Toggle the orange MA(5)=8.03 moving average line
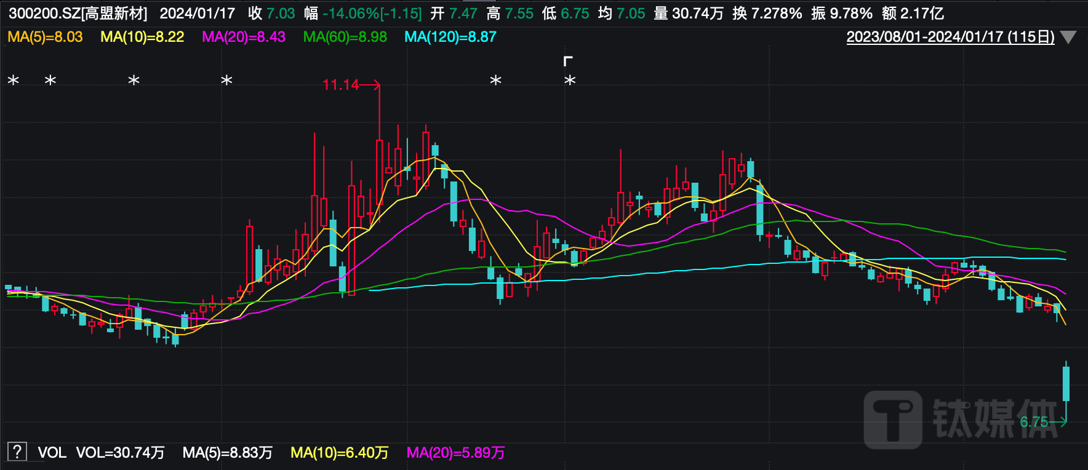Image resolution: width=1088 pixels, height=470 pixels. coord(45,37)
